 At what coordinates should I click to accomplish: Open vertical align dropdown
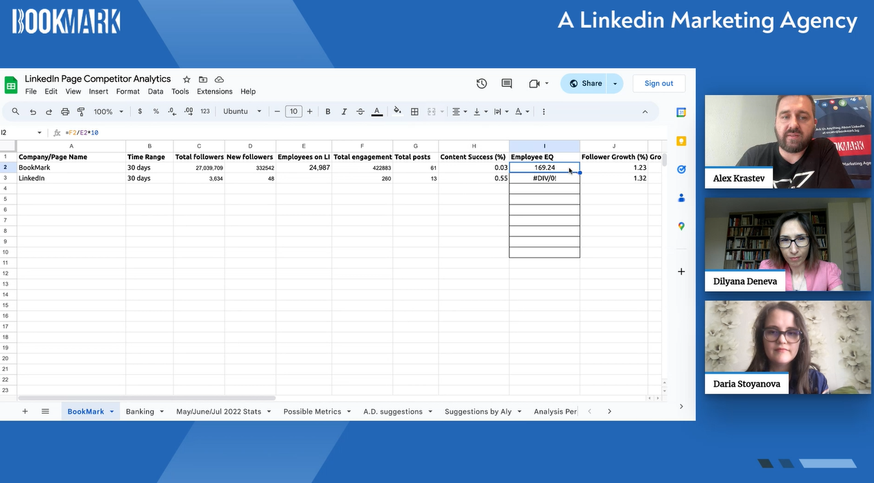coord(480,112)
